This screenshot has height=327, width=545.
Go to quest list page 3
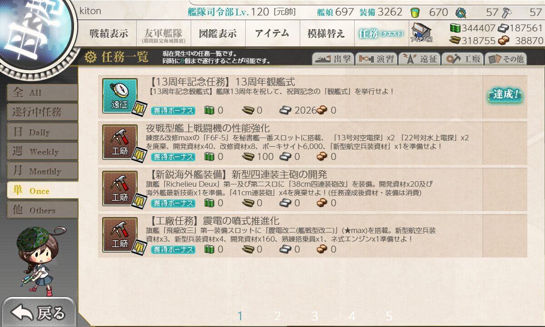(315, 316)
